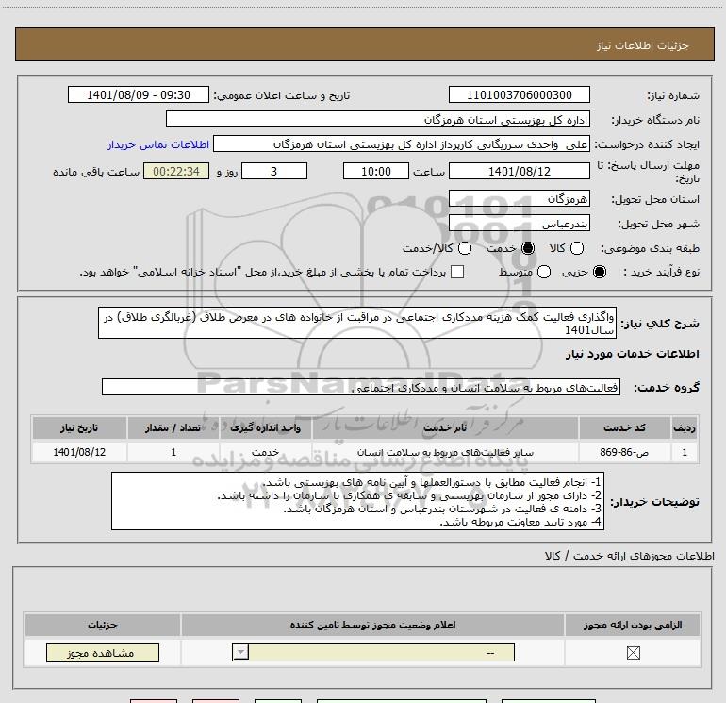726x703 pixels.
Task: Click the مشاهده مجوز button
Action: tap(103, 652)
